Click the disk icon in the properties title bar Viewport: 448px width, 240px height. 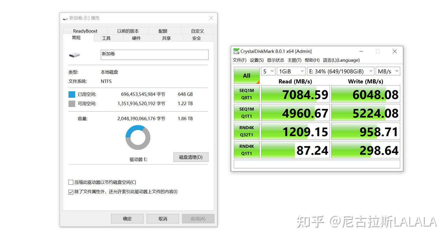(x=65, y=18)
